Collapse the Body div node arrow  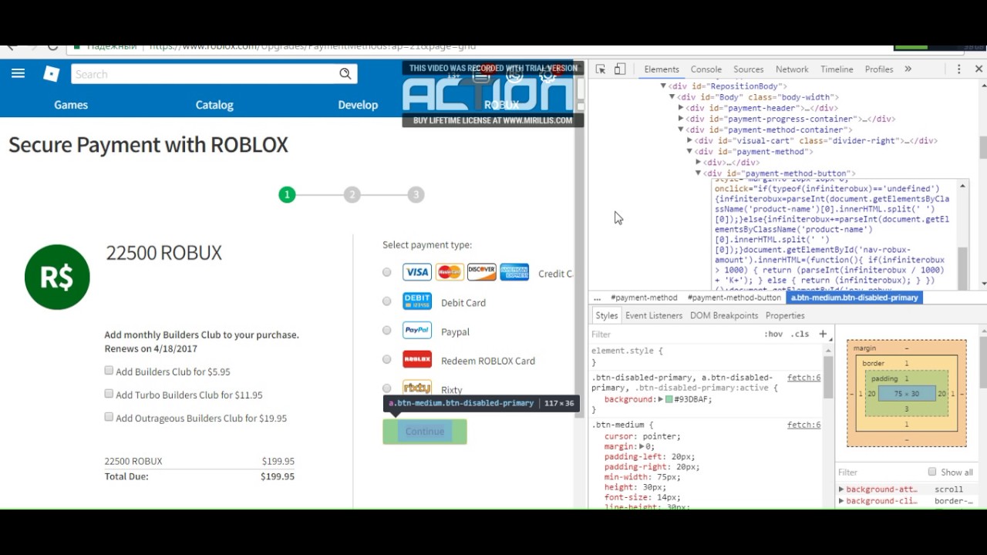coord(672,97)
